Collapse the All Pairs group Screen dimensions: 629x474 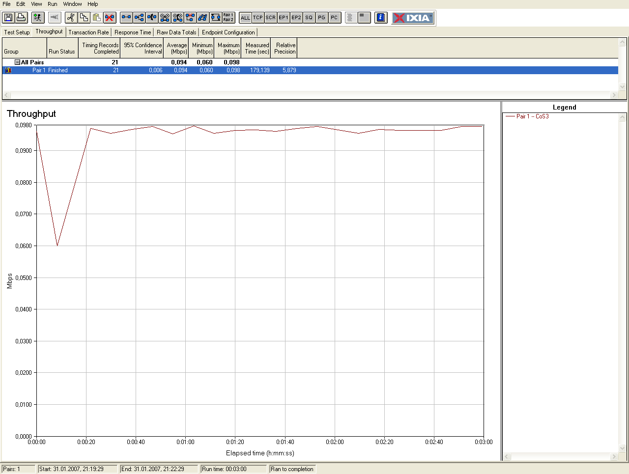(x=17, y=62)
